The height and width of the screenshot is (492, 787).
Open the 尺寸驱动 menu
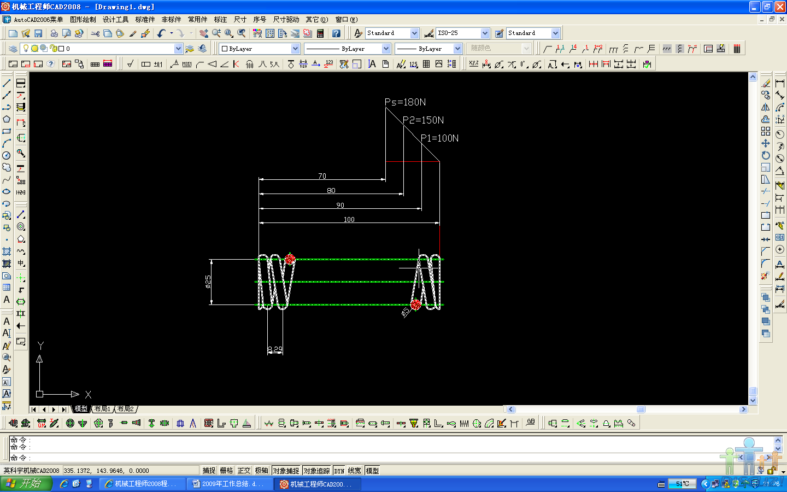pos(286,20)
